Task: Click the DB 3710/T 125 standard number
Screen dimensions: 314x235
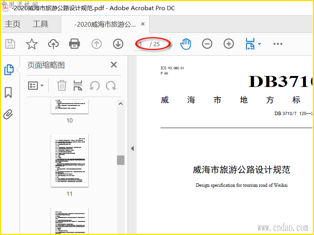Action: click(293, 114)
